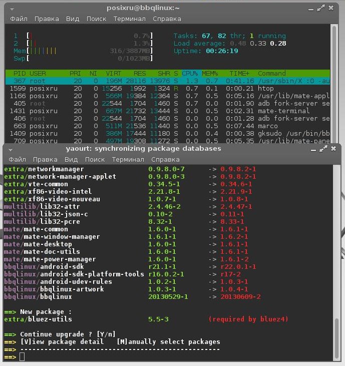
Task: Close the posixru@bbqlinux terminal window
Action: point(331,9)
